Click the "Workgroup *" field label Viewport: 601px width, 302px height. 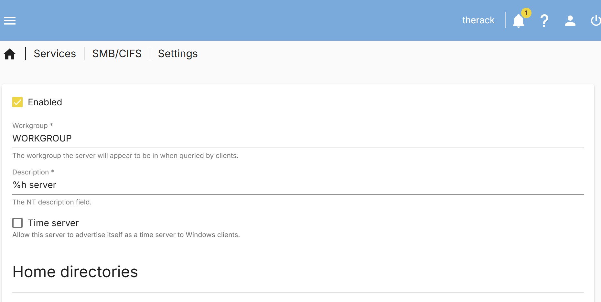coord(32,126)
